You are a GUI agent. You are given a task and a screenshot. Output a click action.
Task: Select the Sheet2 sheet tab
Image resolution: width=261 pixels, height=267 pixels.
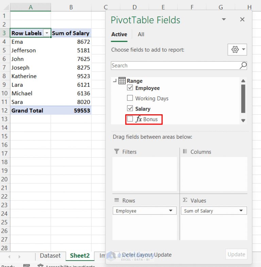[80, 256]
